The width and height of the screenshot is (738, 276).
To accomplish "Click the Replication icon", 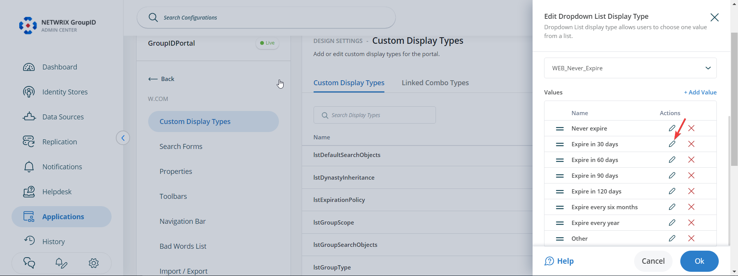I will (29, 142).
